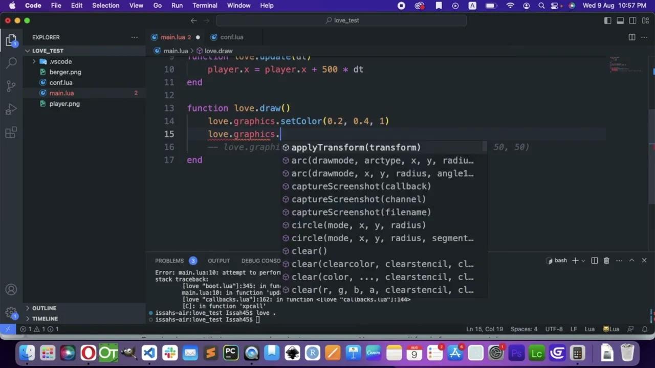
Task: Open the Run and Debug view
Action: coord(11,109)
